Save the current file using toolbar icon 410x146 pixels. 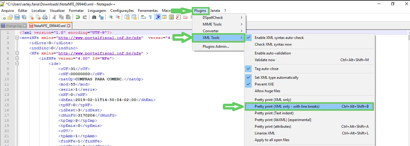pos(17,17)
